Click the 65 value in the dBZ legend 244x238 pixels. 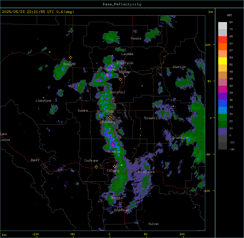231,36
